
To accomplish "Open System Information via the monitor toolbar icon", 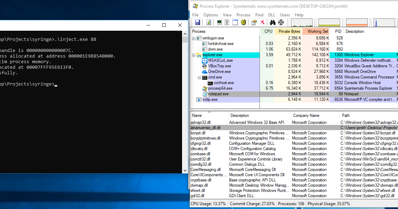I will [x=219, y=22].
